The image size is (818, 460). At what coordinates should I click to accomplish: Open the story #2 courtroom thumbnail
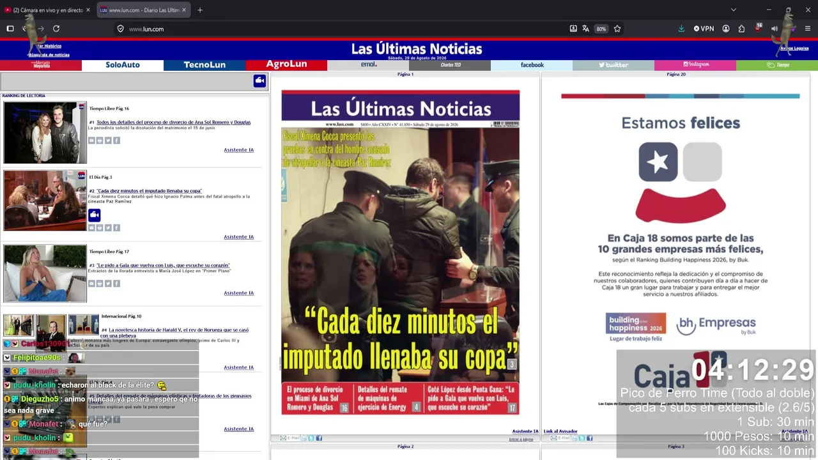click(x=45, y=200)
